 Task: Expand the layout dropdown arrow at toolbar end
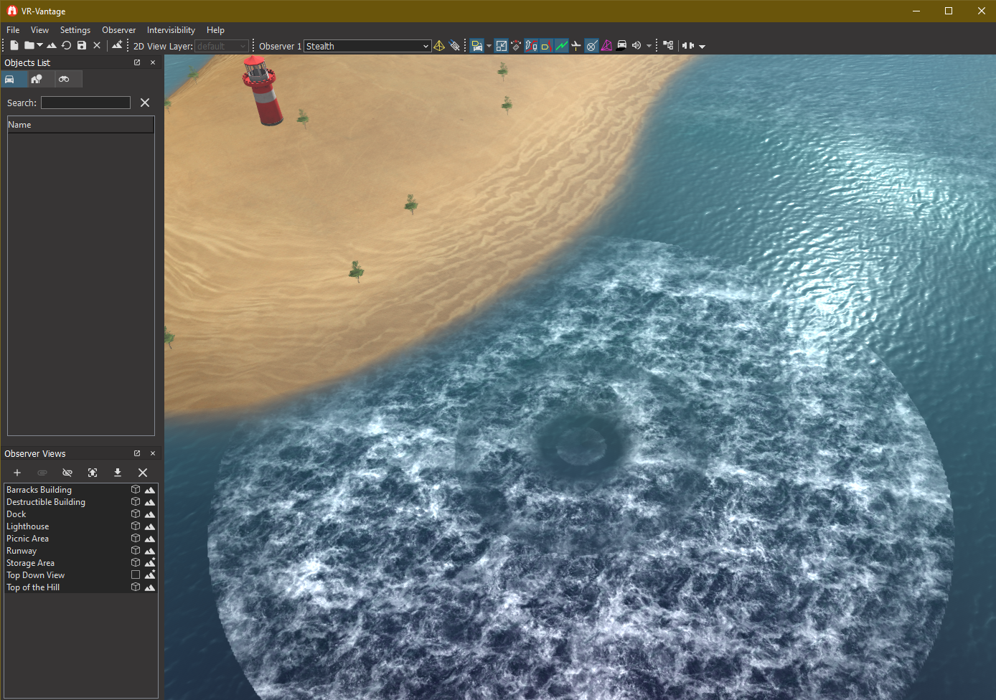[702, 47]
